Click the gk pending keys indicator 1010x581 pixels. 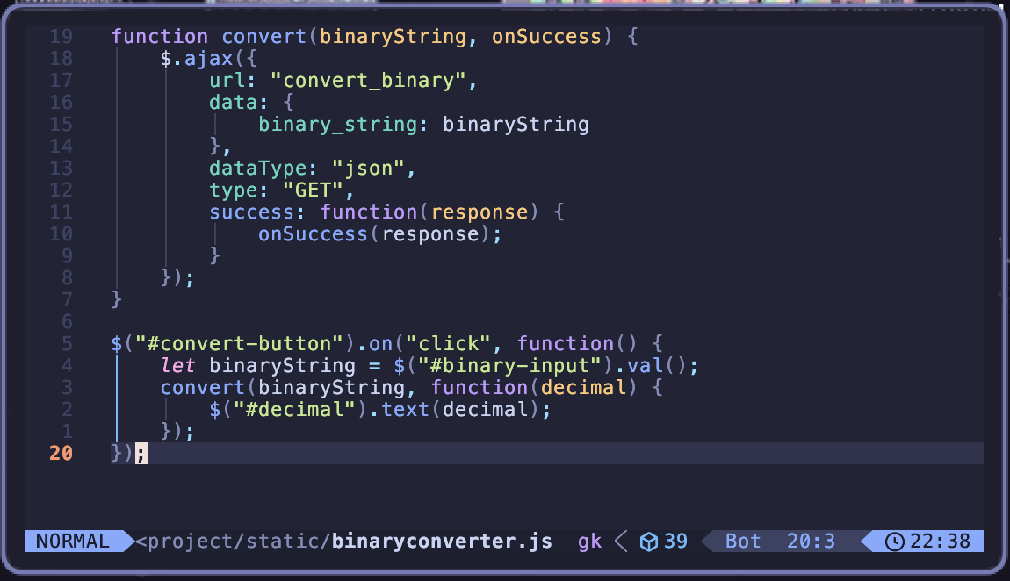click(589, 542)
